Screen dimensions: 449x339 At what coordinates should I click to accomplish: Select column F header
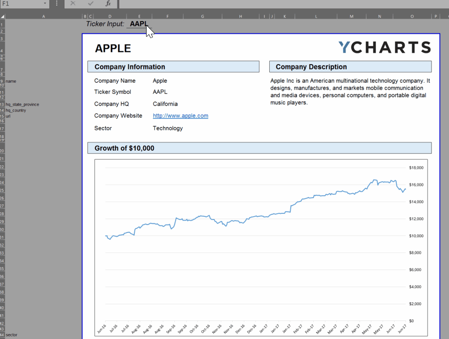[168, 16]
